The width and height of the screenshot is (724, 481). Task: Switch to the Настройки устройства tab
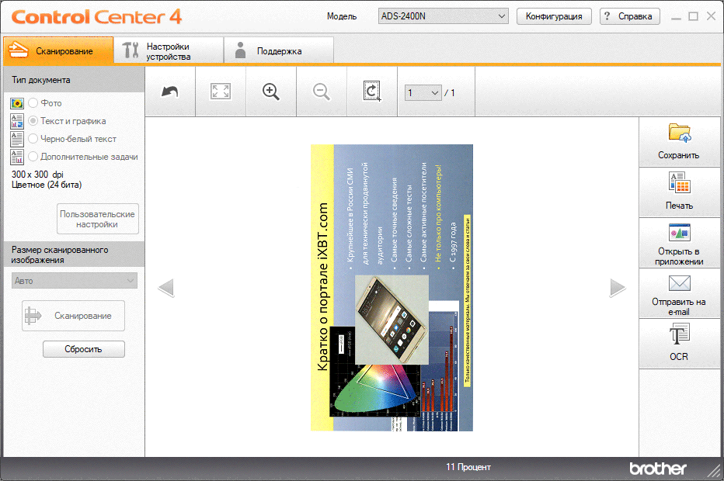[x=169, y=50]
